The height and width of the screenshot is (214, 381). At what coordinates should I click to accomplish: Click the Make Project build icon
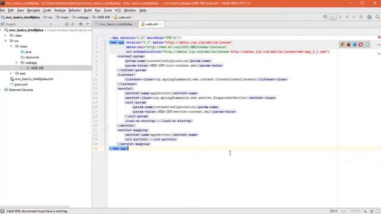[325, 17]
